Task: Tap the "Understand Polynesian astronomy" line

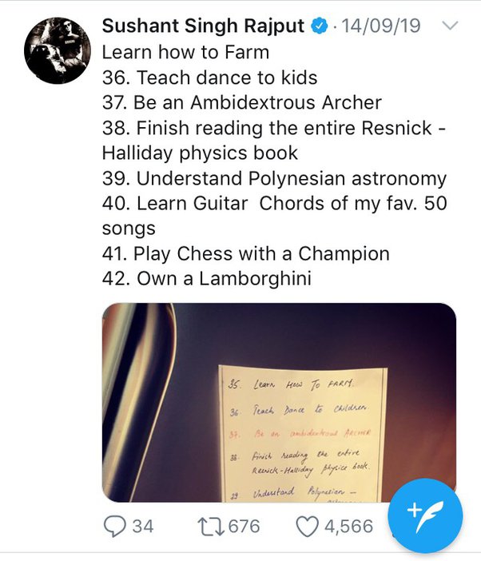Action: (274, 178)
